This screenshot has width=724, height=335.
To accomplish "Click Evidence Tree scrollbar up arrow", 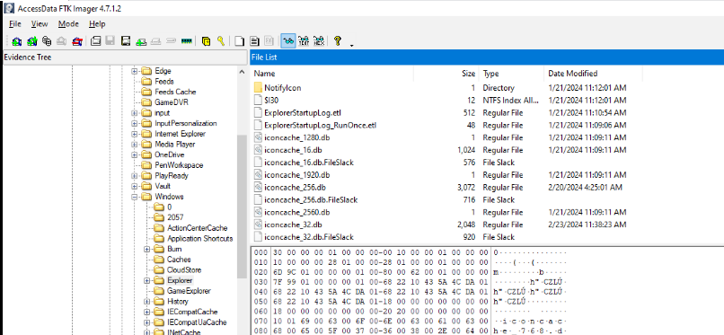I will 242,72.
